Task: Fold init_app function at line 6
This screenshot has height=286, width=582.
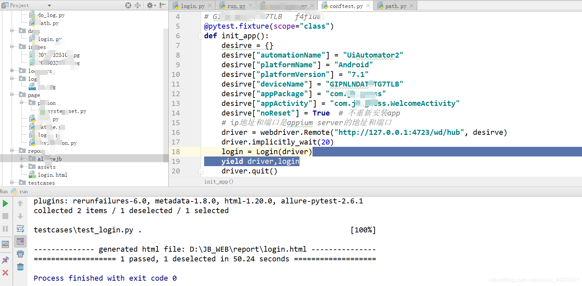Action: 201,36
